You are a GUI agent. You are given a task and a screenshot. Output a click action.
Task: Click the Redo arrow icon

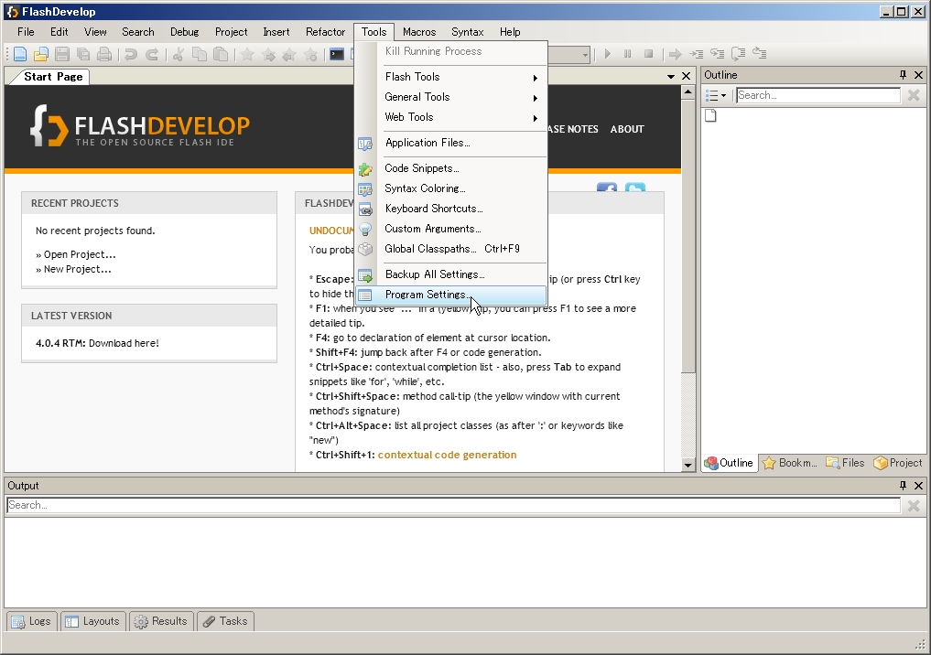coord(152,54)
